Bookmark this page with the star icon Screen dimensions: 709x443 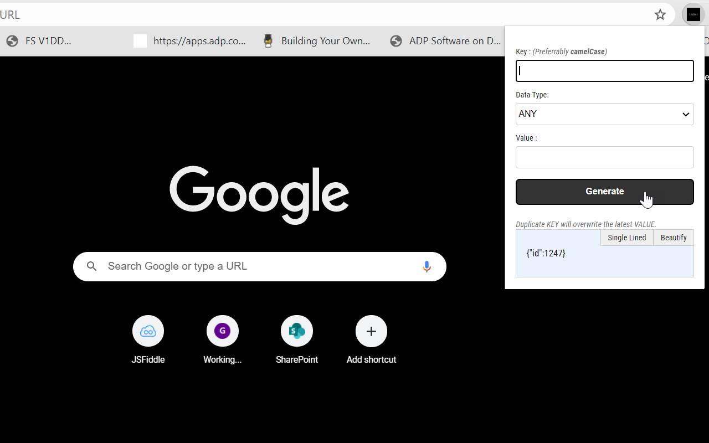[x=660, y=15]
